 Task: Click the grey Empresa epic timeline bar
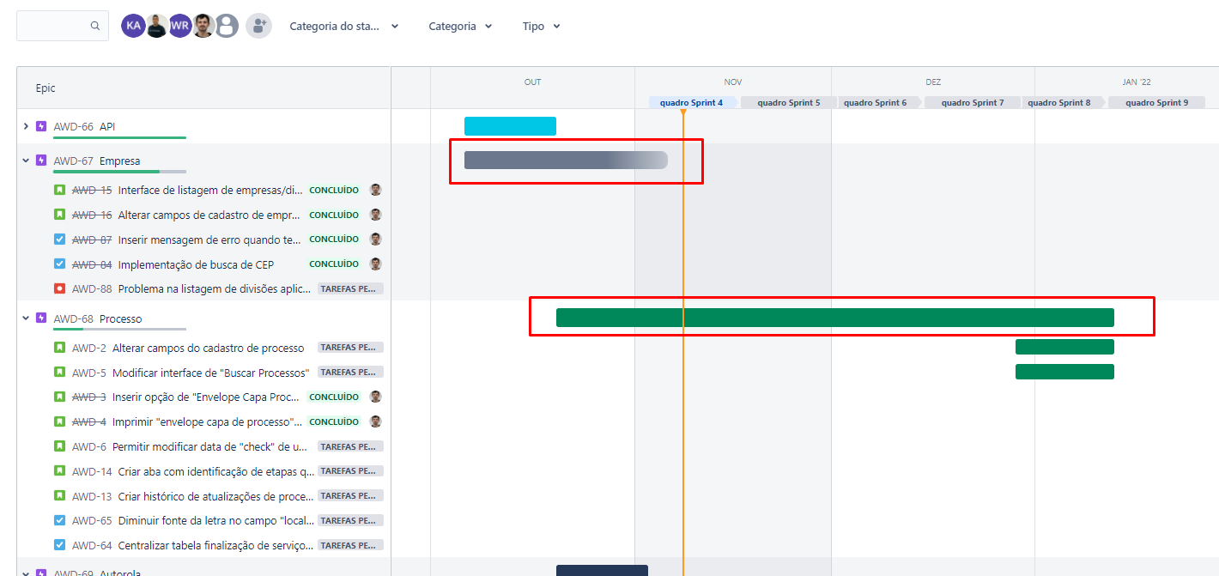pos(566,160)
